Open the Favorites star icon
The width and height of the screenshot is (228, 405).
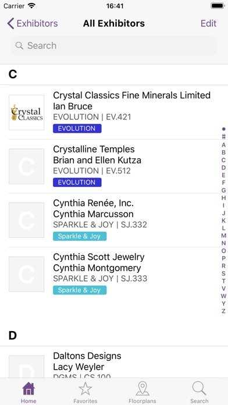[85, 389]
